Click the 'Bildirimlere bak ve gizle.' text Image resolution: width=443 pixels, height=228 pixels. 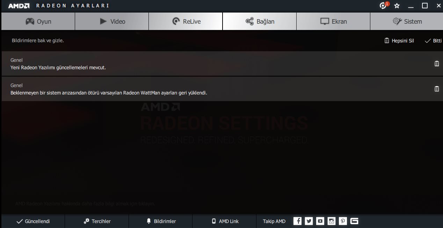pos(38,40)
